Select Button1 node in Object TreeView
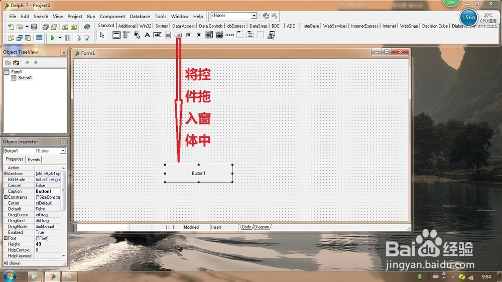The width and height of the screenshot is (502, 282). click(25, 78)
